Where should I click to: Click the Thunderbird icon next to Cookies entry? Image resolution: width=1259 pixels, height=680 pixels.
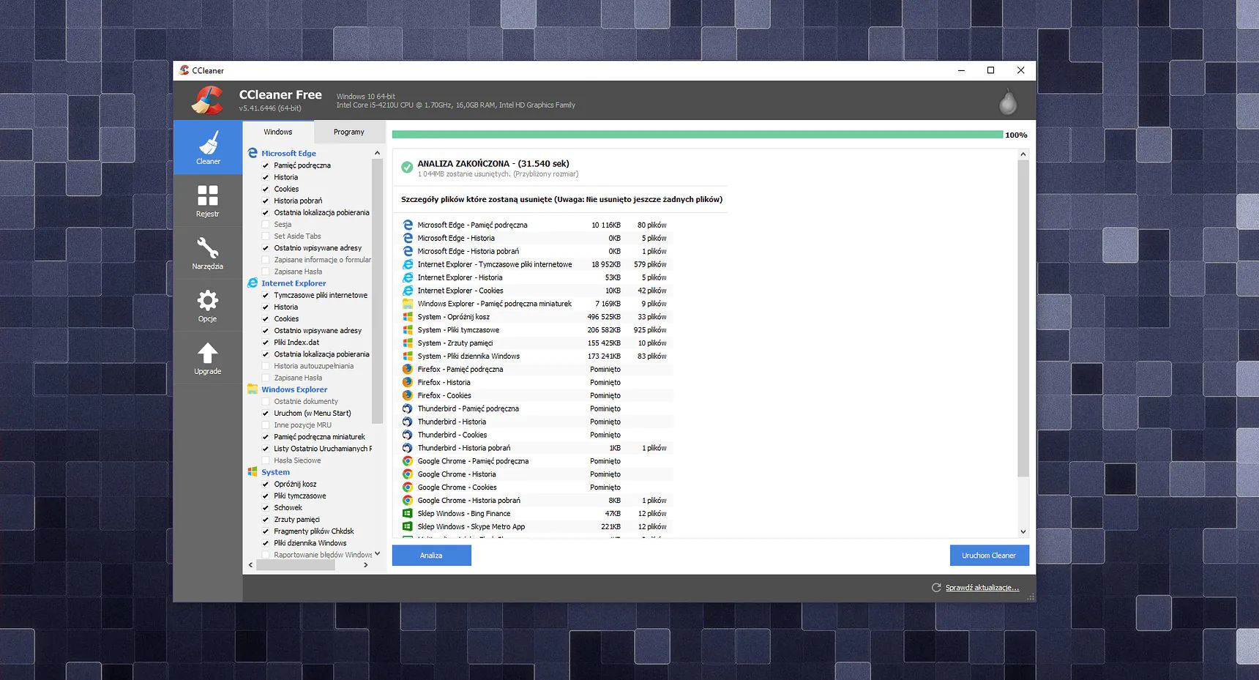[x=408, y=435]
